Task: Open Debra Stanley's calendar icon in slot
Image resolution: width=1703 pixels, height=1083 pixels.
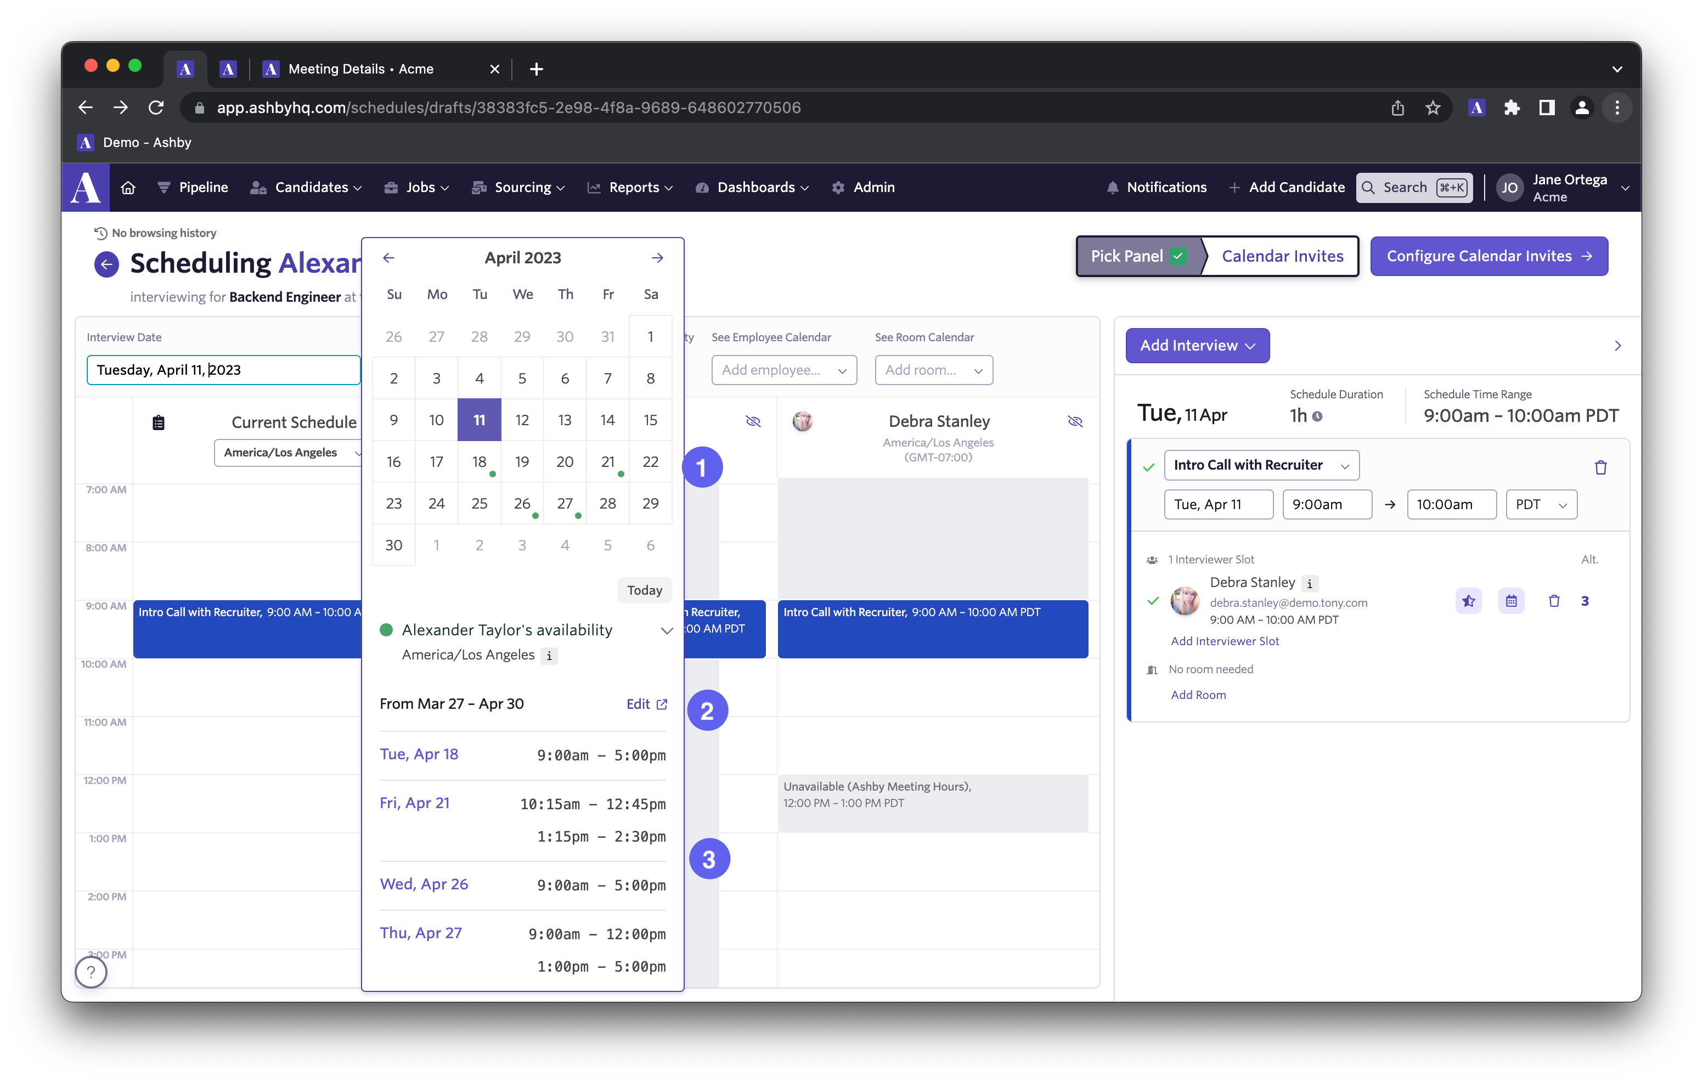Action: (x=1510, y=601)
